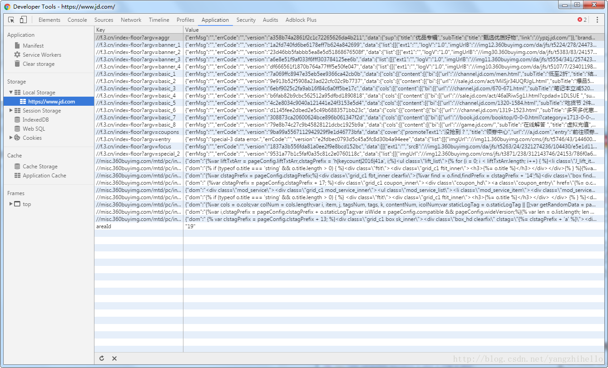Click the red error count indicator
608x368 pixels.
[x=582, y=20]
